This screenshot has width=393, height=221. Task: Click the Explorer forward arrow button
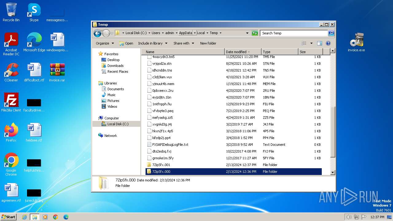point(106,33)
